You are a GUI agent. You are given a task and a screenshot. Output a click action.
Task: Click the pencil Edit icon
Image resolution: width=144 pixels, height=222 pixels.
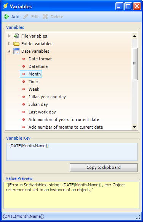(x=26, y=17)
